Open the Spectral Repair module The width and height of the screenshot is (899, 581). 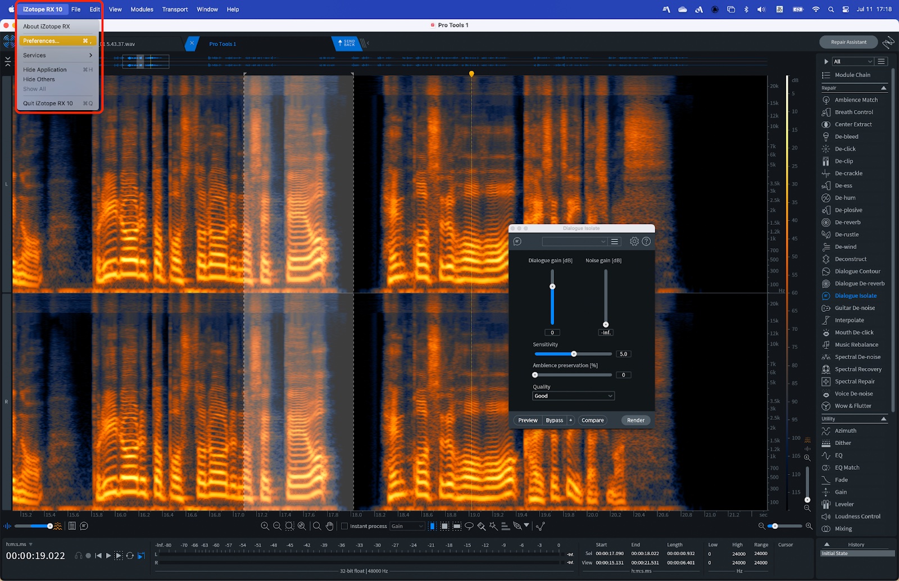point(854,382)
